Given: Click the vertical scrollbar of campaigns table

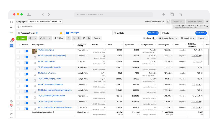Looking at the screenshot, I should click(208, 57).
